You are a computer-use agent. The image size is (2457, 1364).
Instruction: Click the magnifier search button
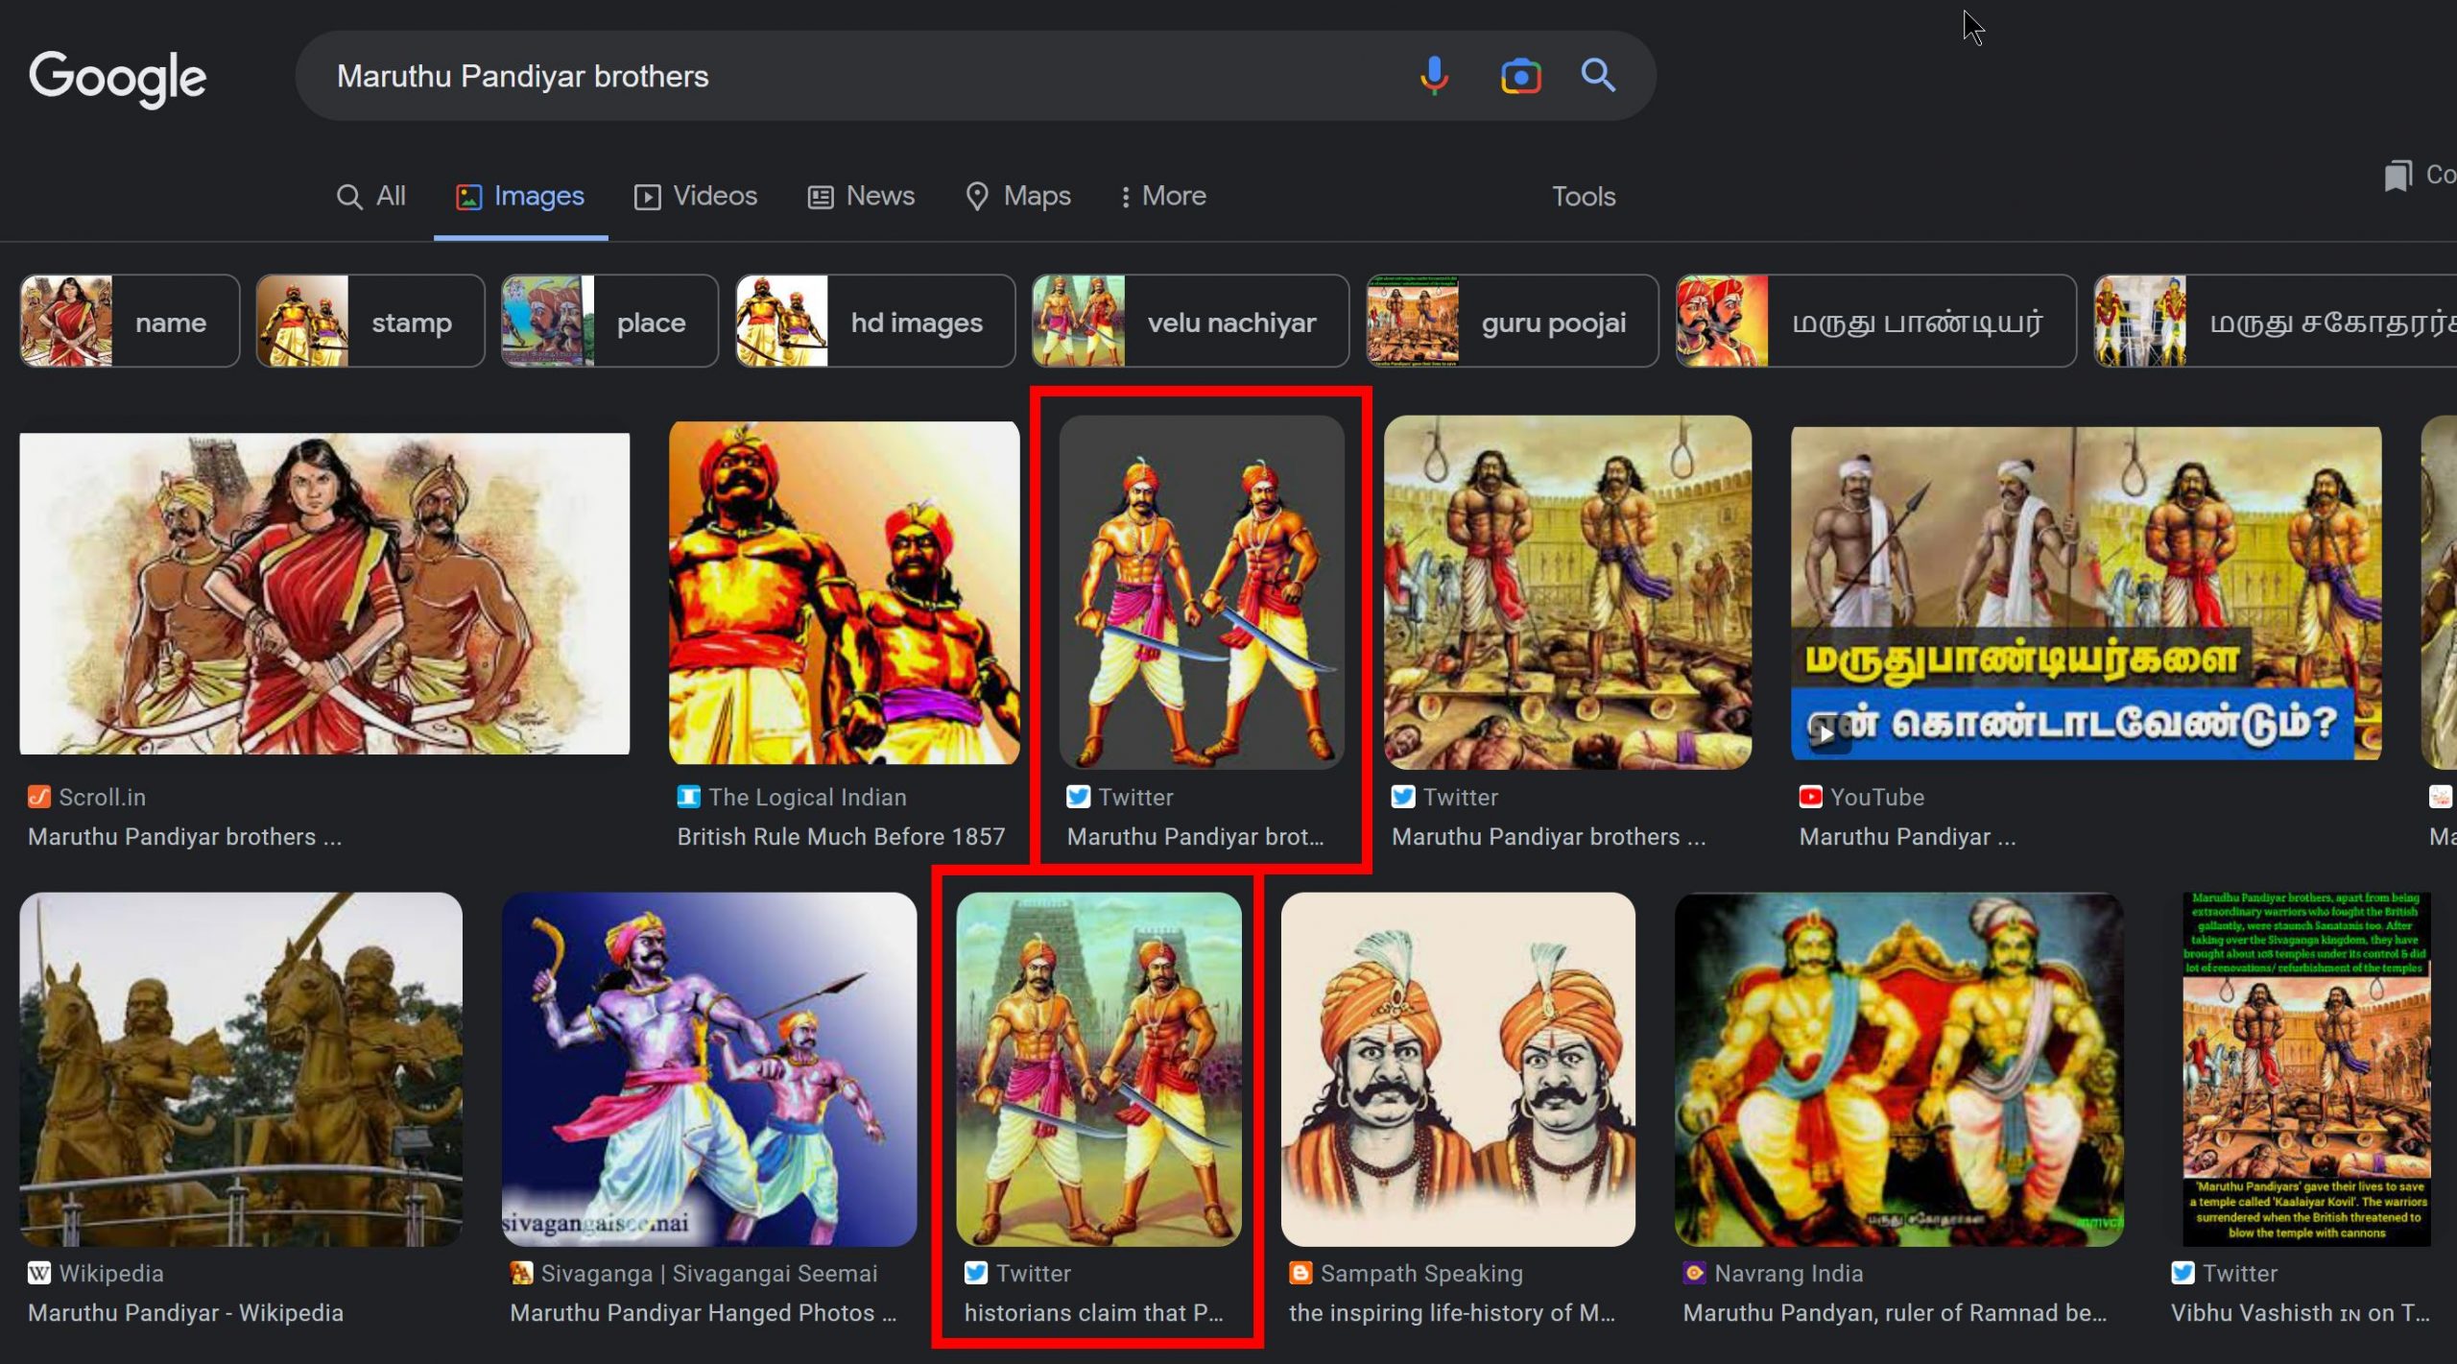coord(1598,75)
